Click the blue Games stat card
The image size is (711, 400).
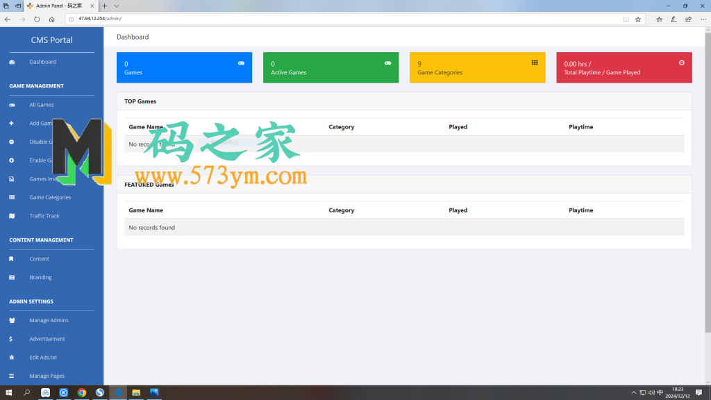184,67
